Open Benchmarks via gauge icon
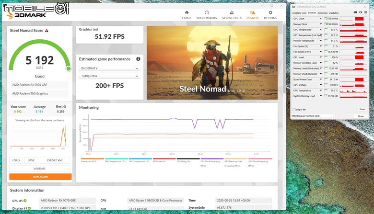Viewport: 374px width, 214px height. coord(207,12)
